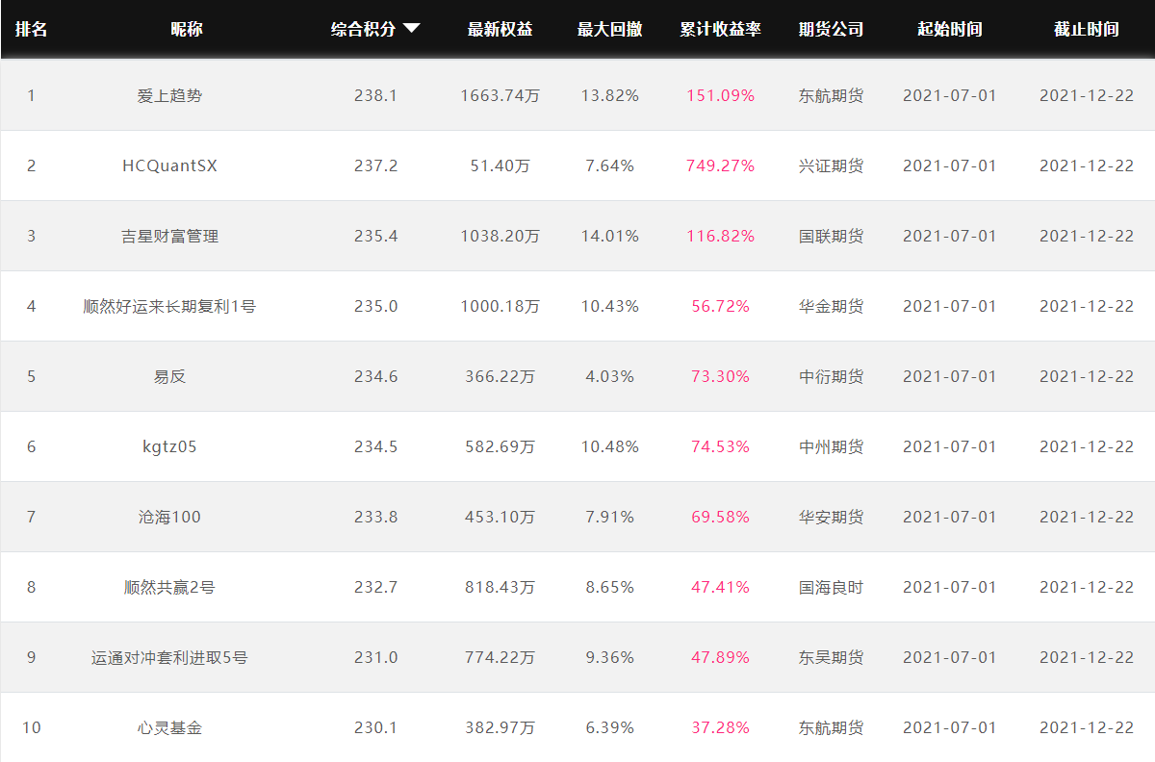Click the 期货公司 column header
Screen dimensions: 1155x762
pos(831,29)
